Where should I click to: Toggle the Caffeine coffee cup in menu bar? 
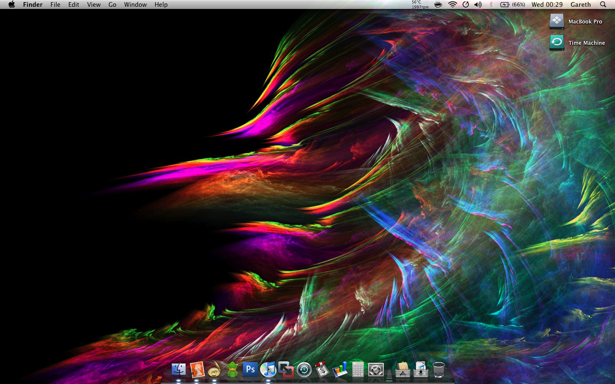coord(438,5)
